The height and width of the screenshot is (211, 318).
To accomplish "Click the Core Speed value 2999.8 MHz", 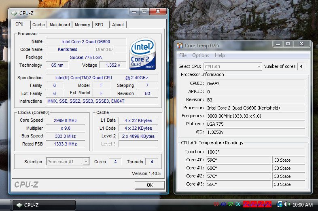I will coord(65,120).
